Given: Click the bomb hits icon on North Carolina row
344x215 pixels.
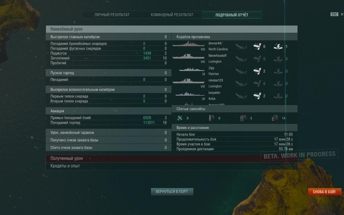Looking at the screenshot, I should tap(278, 46).
